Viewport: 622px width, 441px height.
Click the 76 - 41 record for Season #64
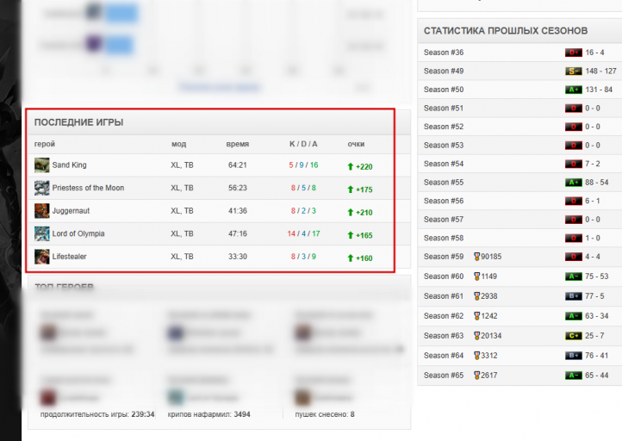597,356
